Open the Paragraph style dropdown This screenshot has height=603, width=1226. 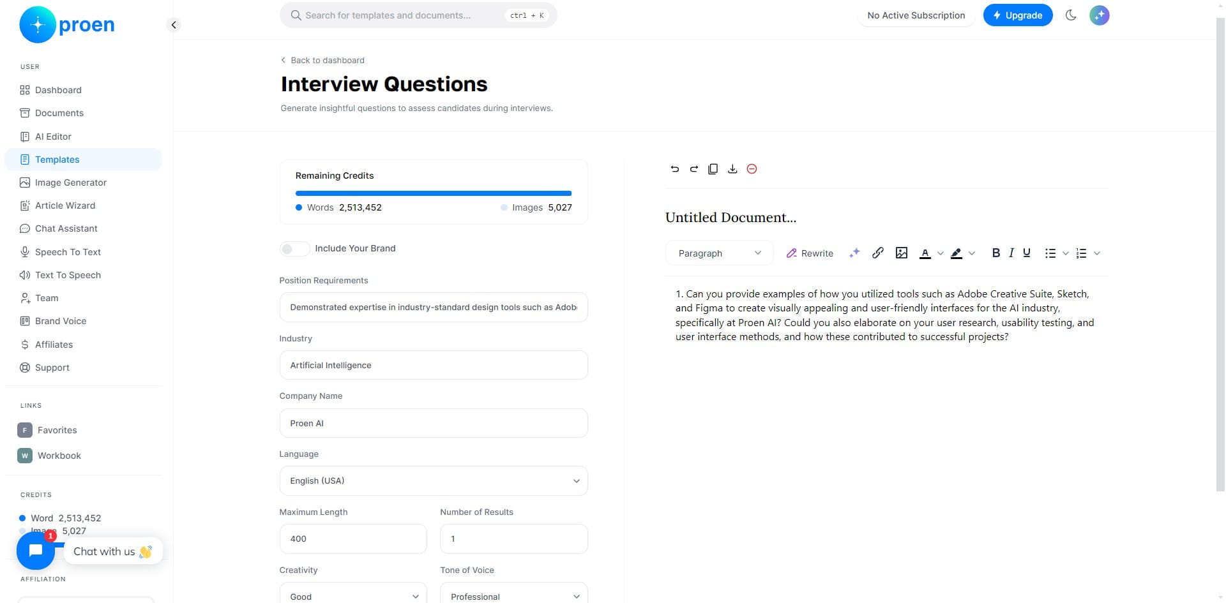point(719,253)
